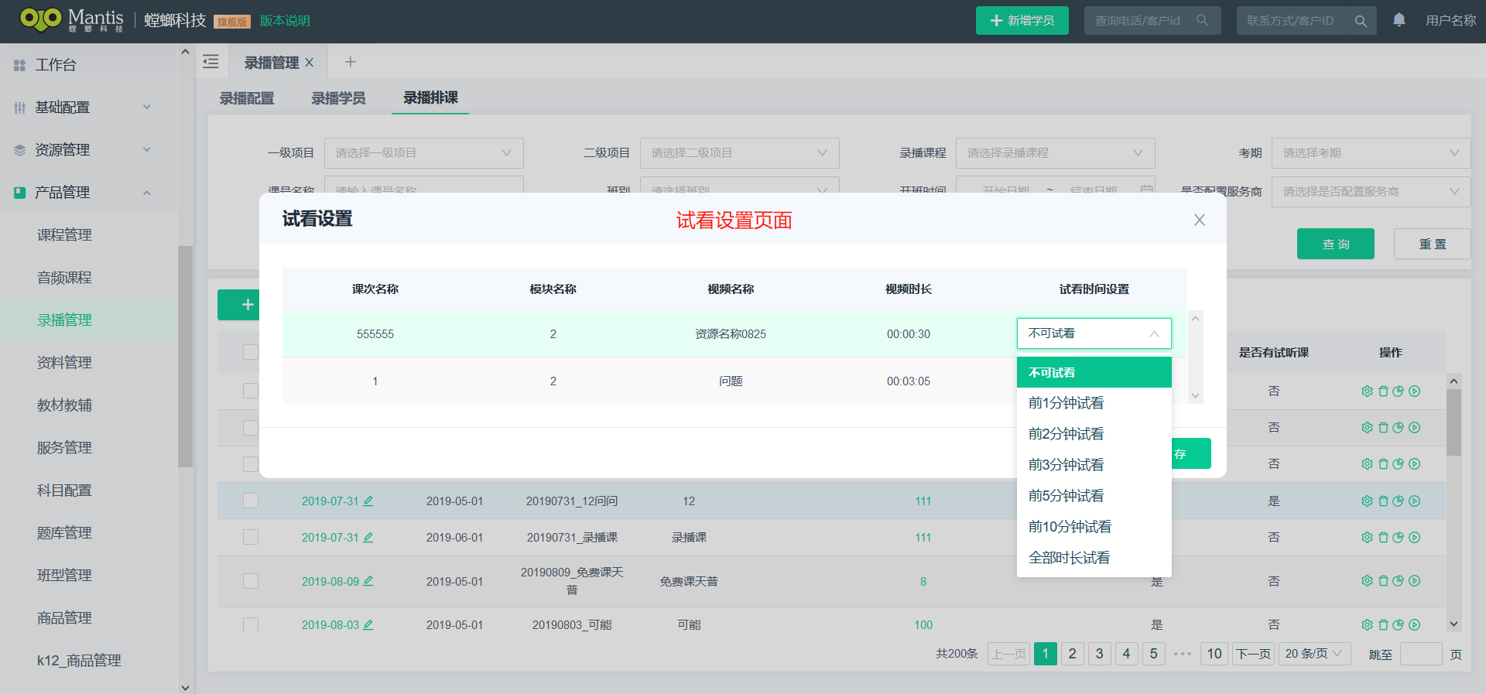Click sidebar scrollbar down arrow
The height and width of the screenshot is (694, 1486).
[185, 686]
